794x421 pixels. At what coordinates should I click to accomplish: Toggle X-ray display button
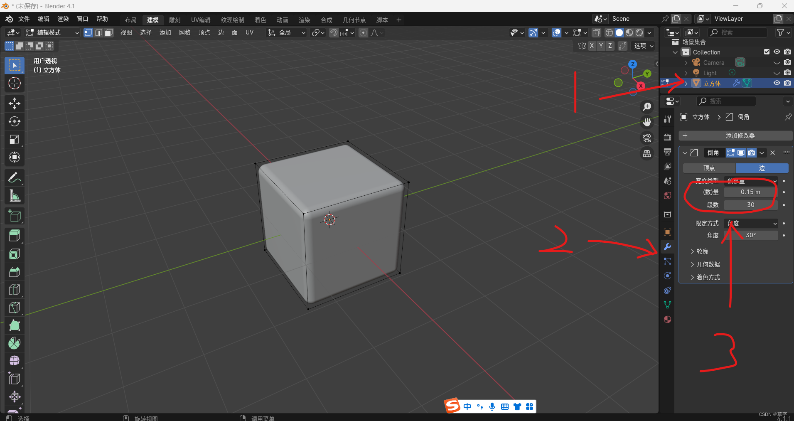pyautogui.click(x=596, y=32)
